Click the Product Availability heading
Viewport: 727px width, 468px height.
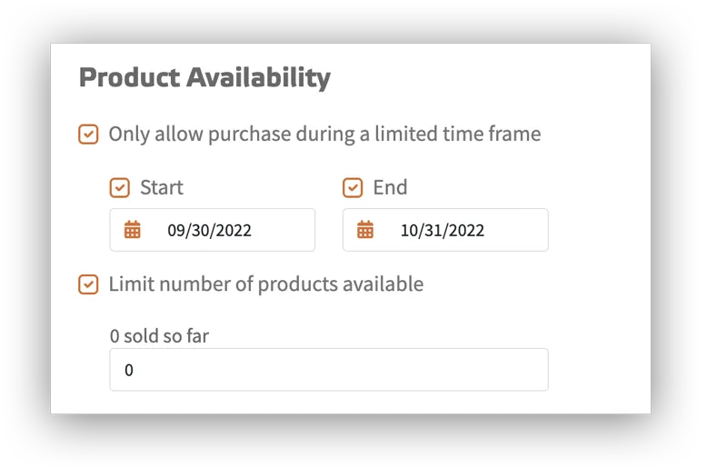coord(204,78)
